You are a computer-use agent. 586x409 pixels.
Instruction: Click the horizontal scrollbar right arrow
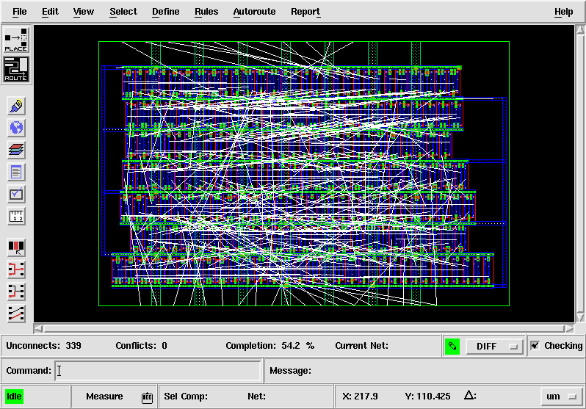coord(569,329)
